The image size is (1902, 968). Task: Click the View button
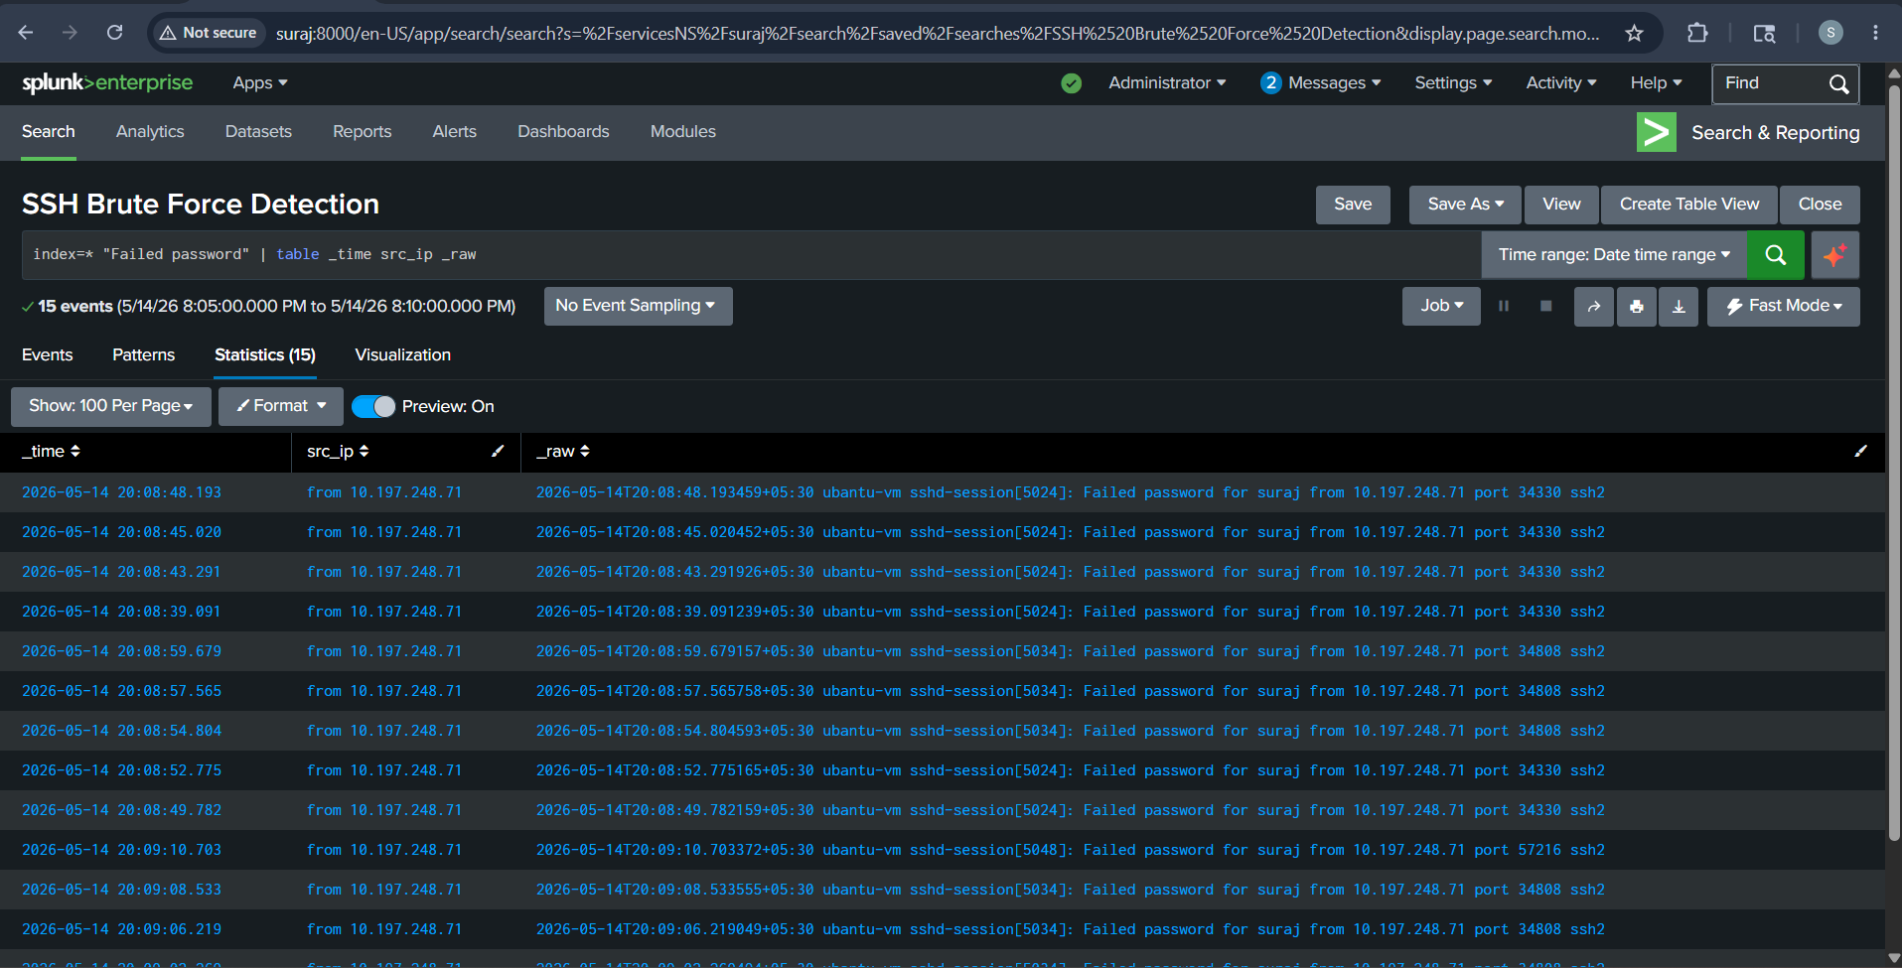tap(1561, 205)
